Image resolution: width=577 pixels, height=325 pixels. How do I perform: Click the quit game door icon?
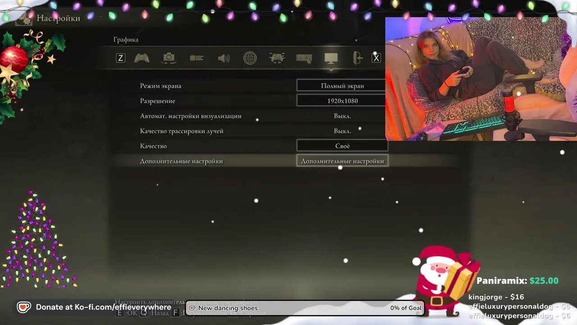[x=357, y=58]
